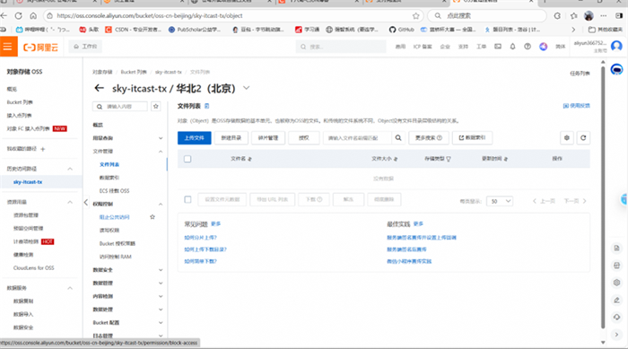Collapse sidebar with the left chevron handle
This screenshot has height=349, width=628.
(86, 203)
